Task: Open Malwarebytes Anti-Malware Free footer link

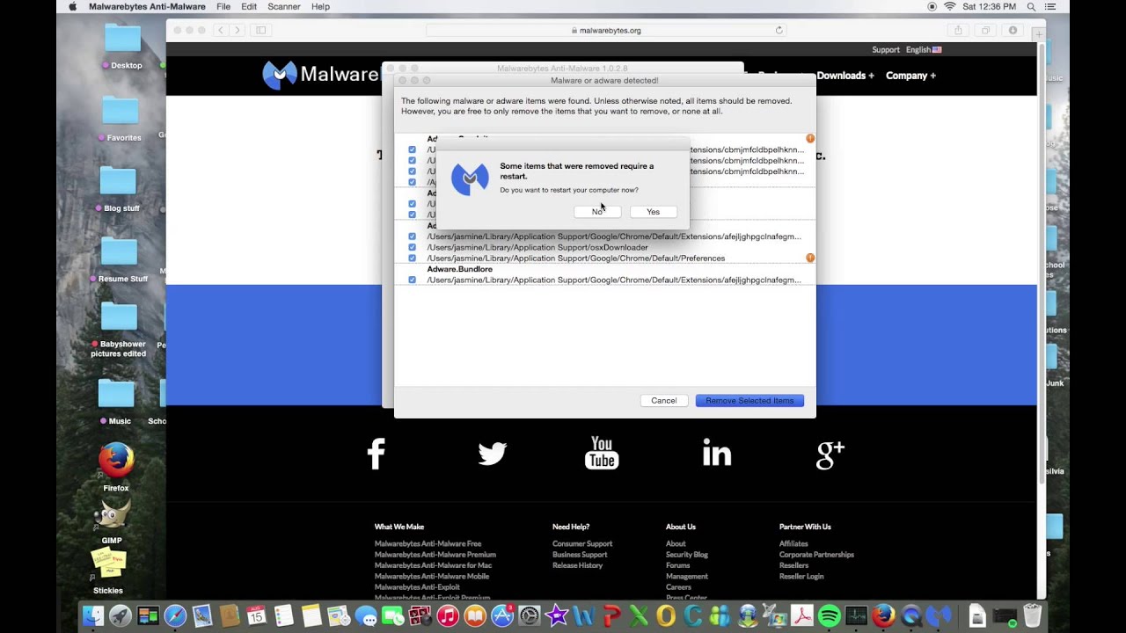Action: 428,544
